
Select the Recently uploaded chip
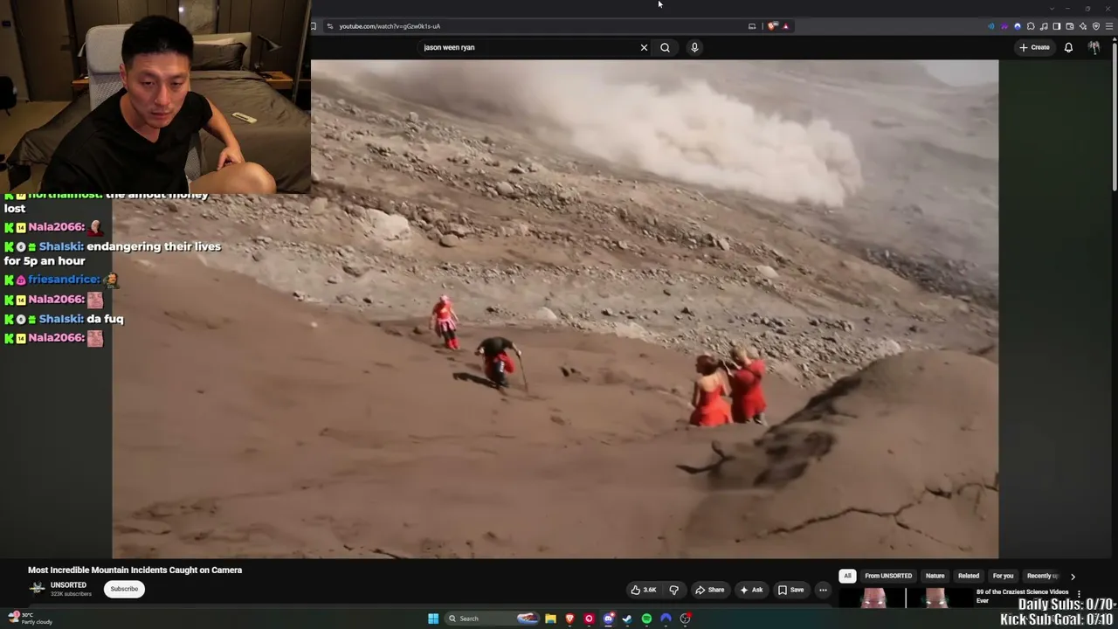click(1042, 576)
